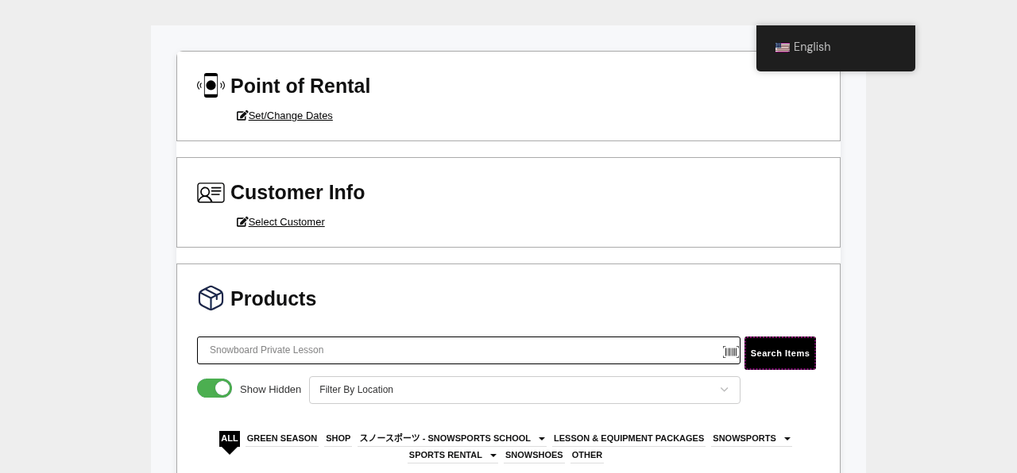Click the edit icon beside Set/Change Dates
1017x473 pixels.
pyautogui.click(x=242, y=116)
